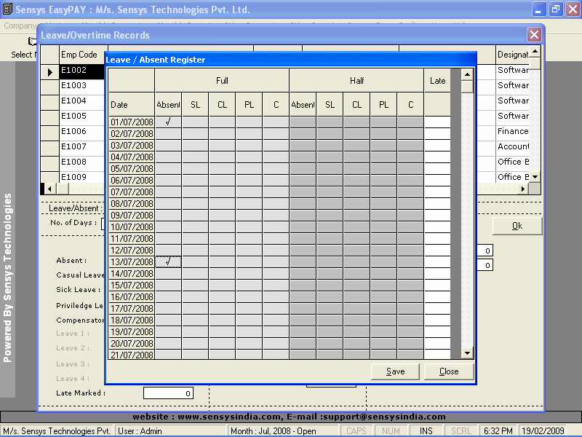Click the current row pointer arrow for E1002
This screenshot has height=437, width=582.
point(49,71)
